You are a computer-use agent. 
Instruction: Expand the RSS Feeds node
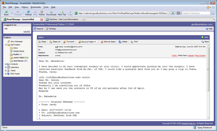[x=6, y=74]
